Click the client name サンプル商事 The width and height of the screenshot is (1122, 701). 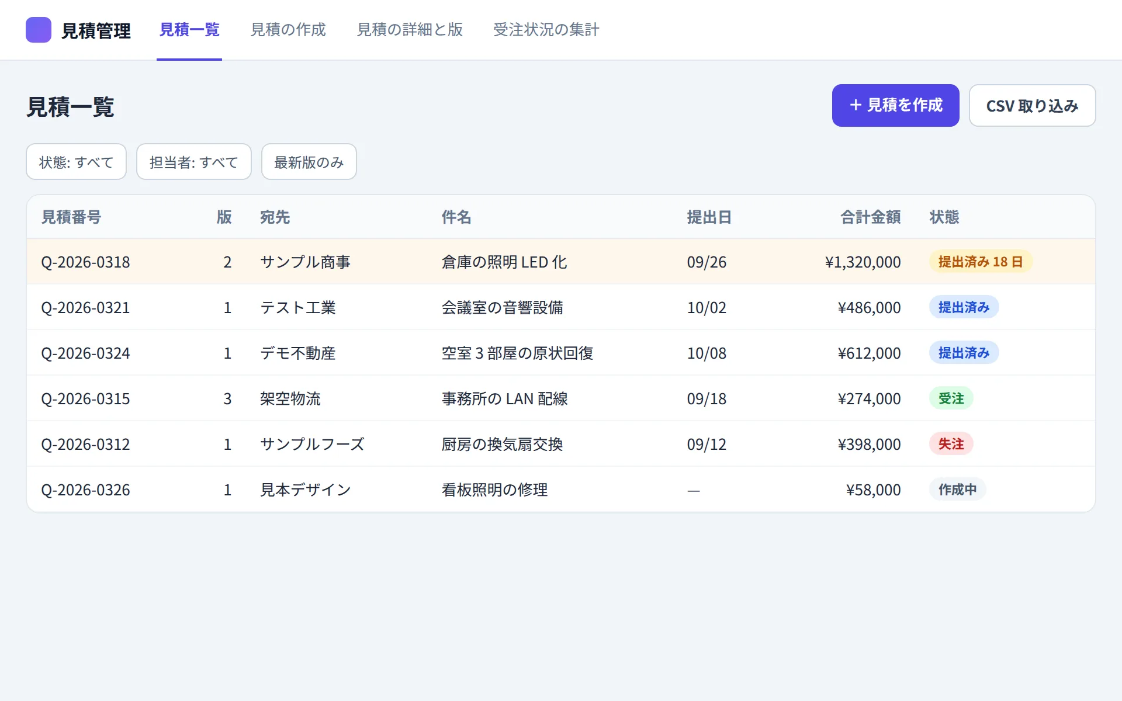click(x=305, y=262)
